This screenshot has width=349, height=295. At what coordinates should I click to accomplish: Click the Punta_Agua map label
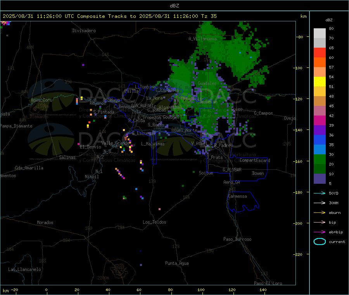[177, 263]
